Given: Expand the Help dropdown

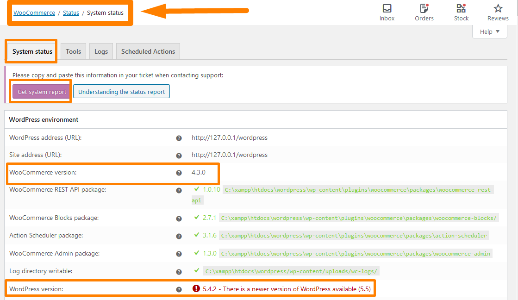Looking at the screenshot, I should (x=490, y=32).
